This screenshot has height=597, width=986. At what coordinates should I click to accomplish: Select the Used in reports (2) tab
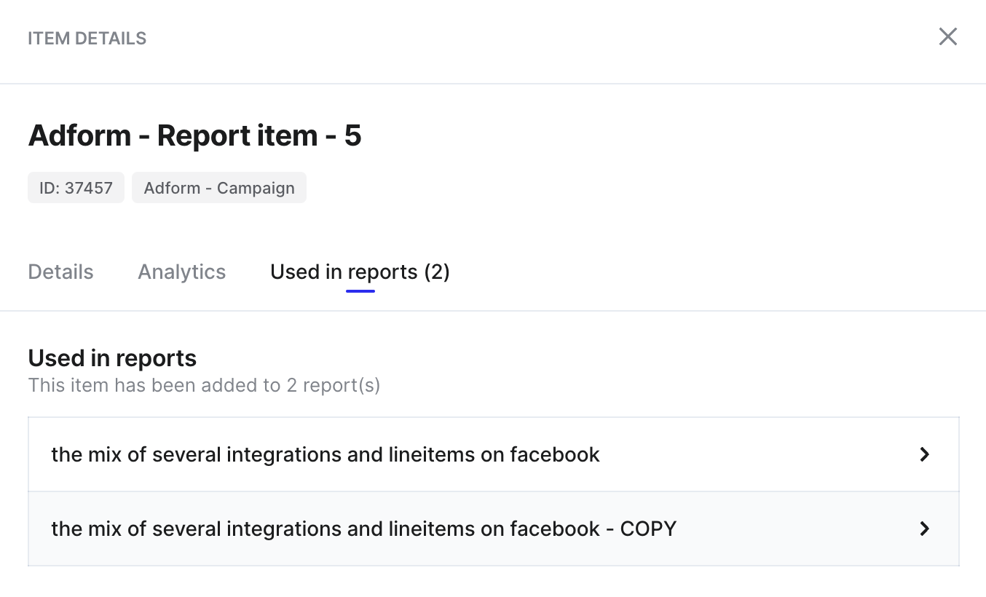(x=360, y=272)
